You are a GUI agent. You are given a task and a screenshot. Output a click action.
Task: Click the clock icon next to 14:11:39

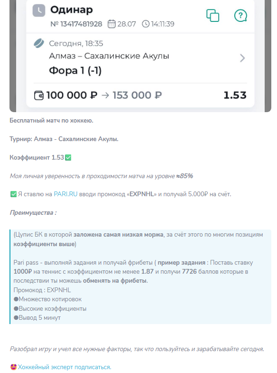click(146, 24)
